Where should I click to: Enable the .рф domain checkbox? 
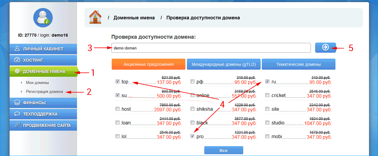[193, 82]
